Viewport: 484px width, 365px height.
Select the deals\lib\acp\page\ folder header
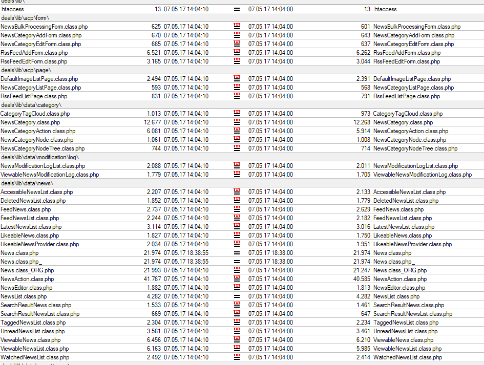tap(242, 70)
